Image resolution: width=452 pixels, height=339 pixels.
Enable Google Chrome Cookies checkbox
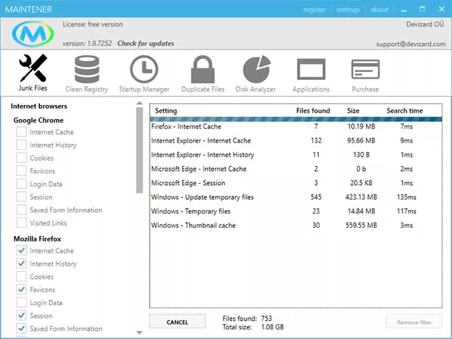click(x=21, y=158)
